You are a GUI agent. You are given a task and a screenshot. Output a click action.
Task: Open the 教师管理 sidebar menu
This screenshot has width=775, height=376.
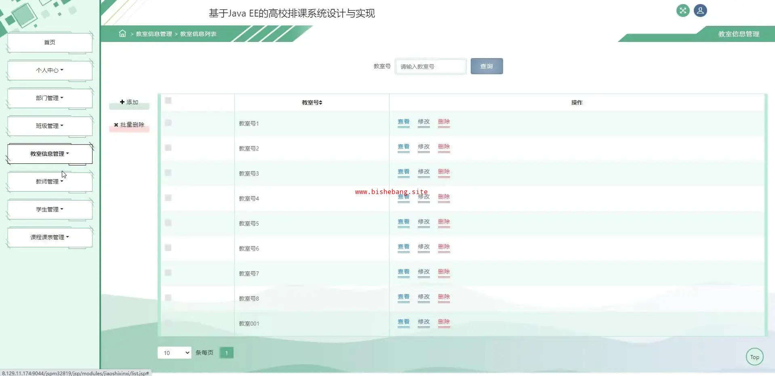click(50, 182)
